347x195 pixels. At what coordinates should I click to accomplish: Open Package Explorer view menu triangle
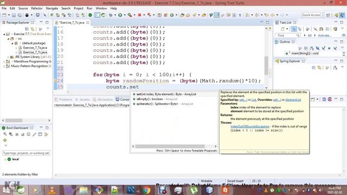click(x=48, y=29)
